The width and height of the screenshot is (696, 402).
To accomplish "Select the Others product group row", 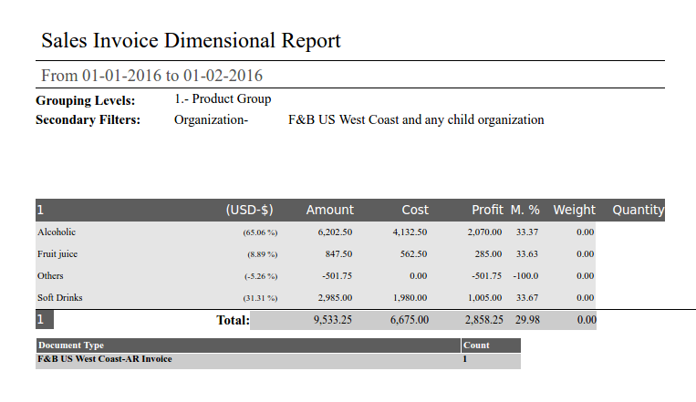I will coord(51,275).
